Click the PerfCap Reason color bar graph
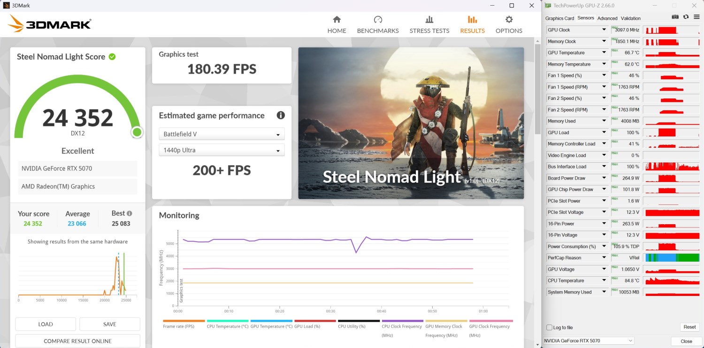The width and height of the screenshot is (704, 348). (672, 258)
